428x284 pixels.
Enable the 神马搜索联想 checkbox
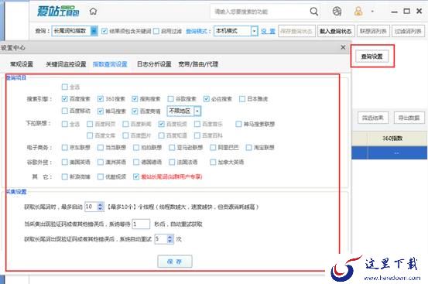coord(238,124)
